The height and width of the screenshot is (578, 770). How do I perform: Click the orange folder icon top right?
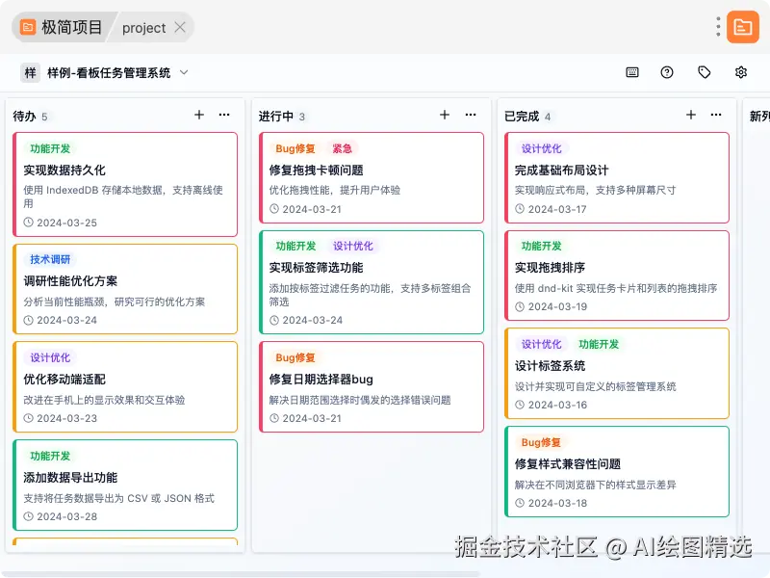point(741,27)
